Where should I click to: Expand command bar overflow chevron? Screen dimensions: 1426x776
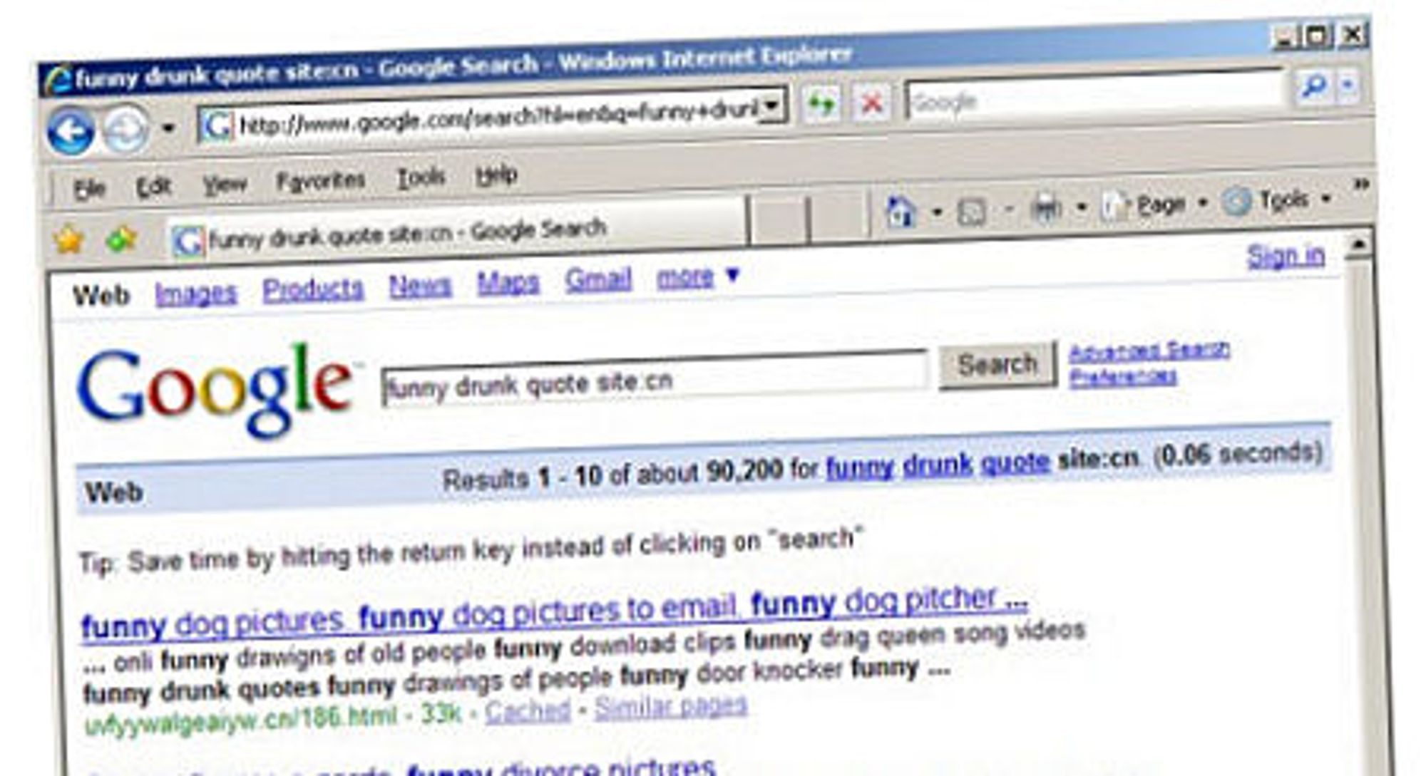click(1360, 185)
